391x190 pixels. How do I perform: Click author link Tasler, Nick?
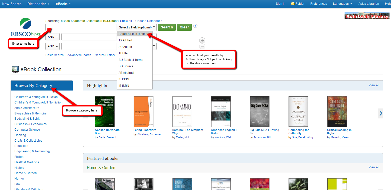coord(183,138)
